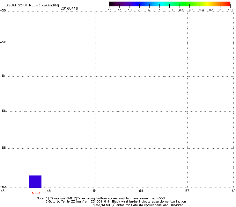The width and height of the screenshot is (236, 207).
Task: Click the note line about GMT times
Action: (x=101, y=198)
